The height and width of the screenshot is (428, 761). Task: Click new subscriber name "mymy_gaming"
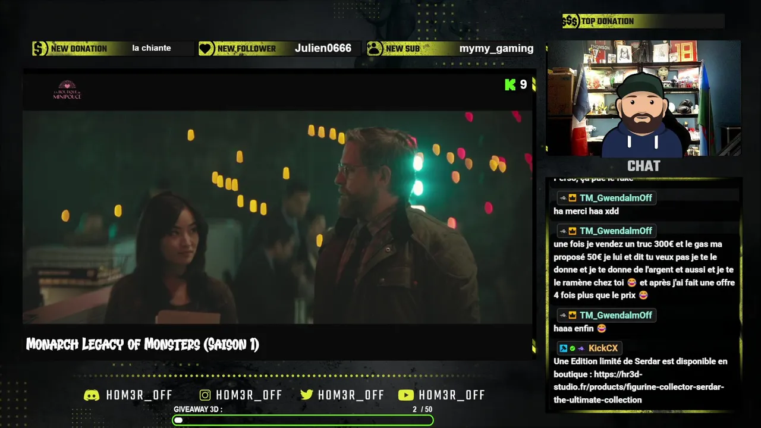click(x=496, y=49)
